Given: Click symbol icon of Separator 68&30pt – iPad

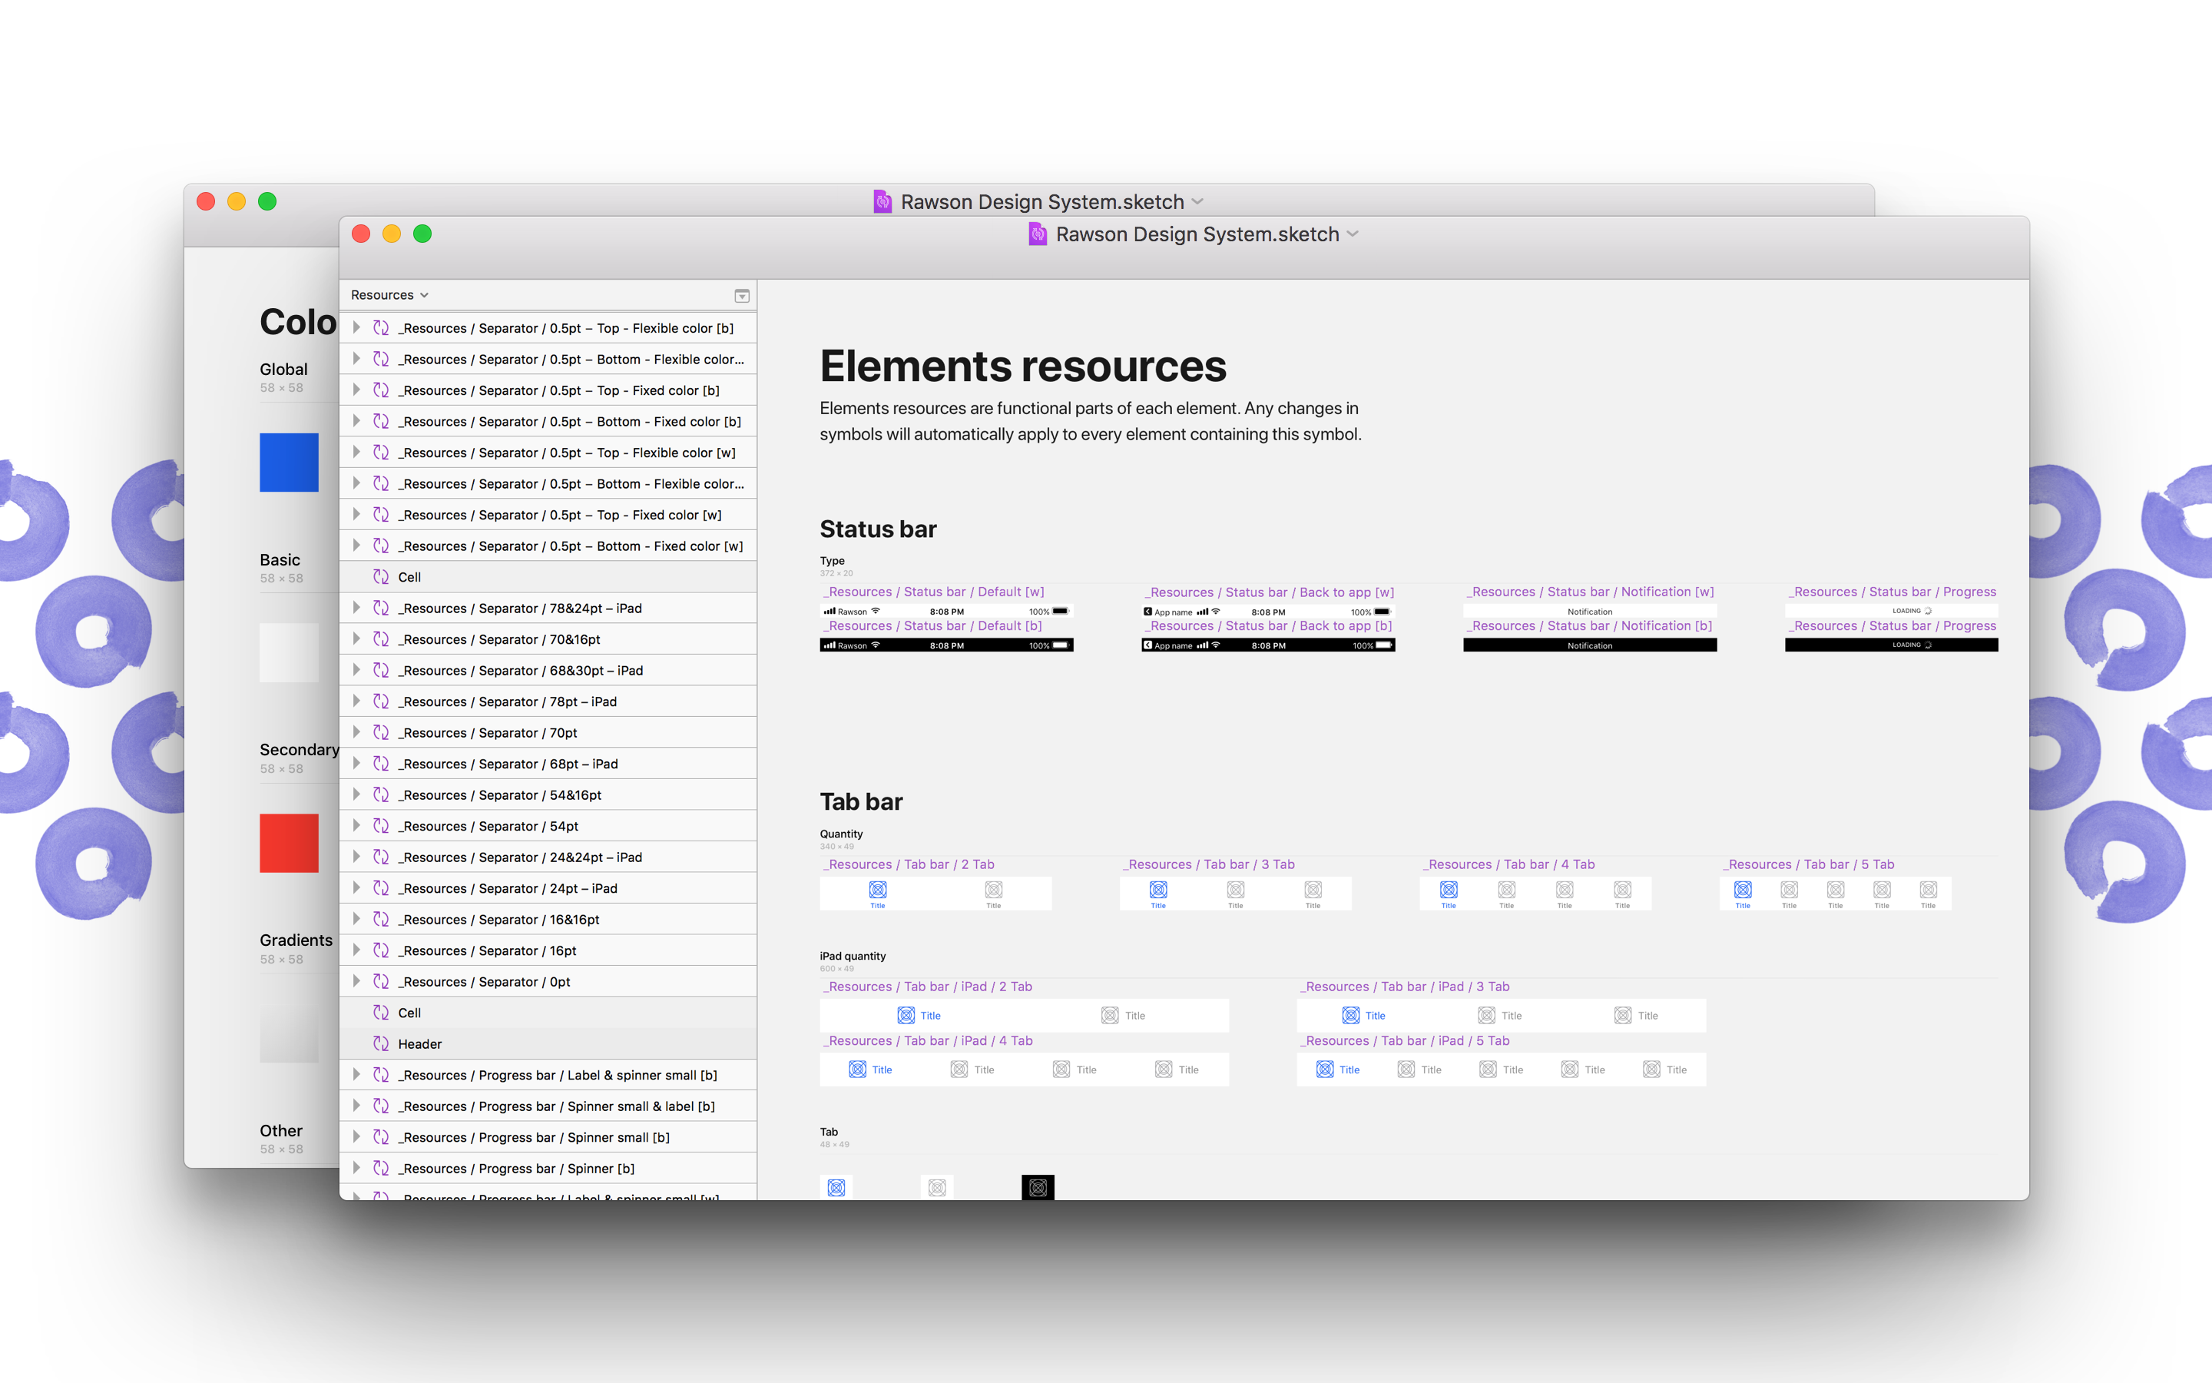Looking at the screenshot, I should tap(381, 669).
